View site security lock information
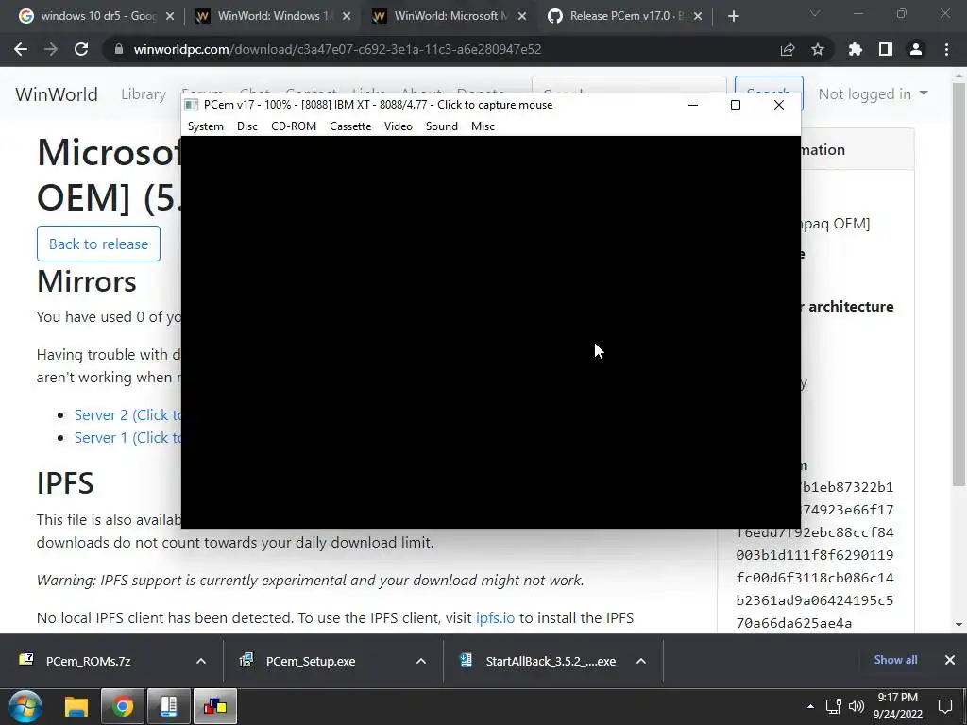Screen dimensions: 967x725 [x=118, y=49]
